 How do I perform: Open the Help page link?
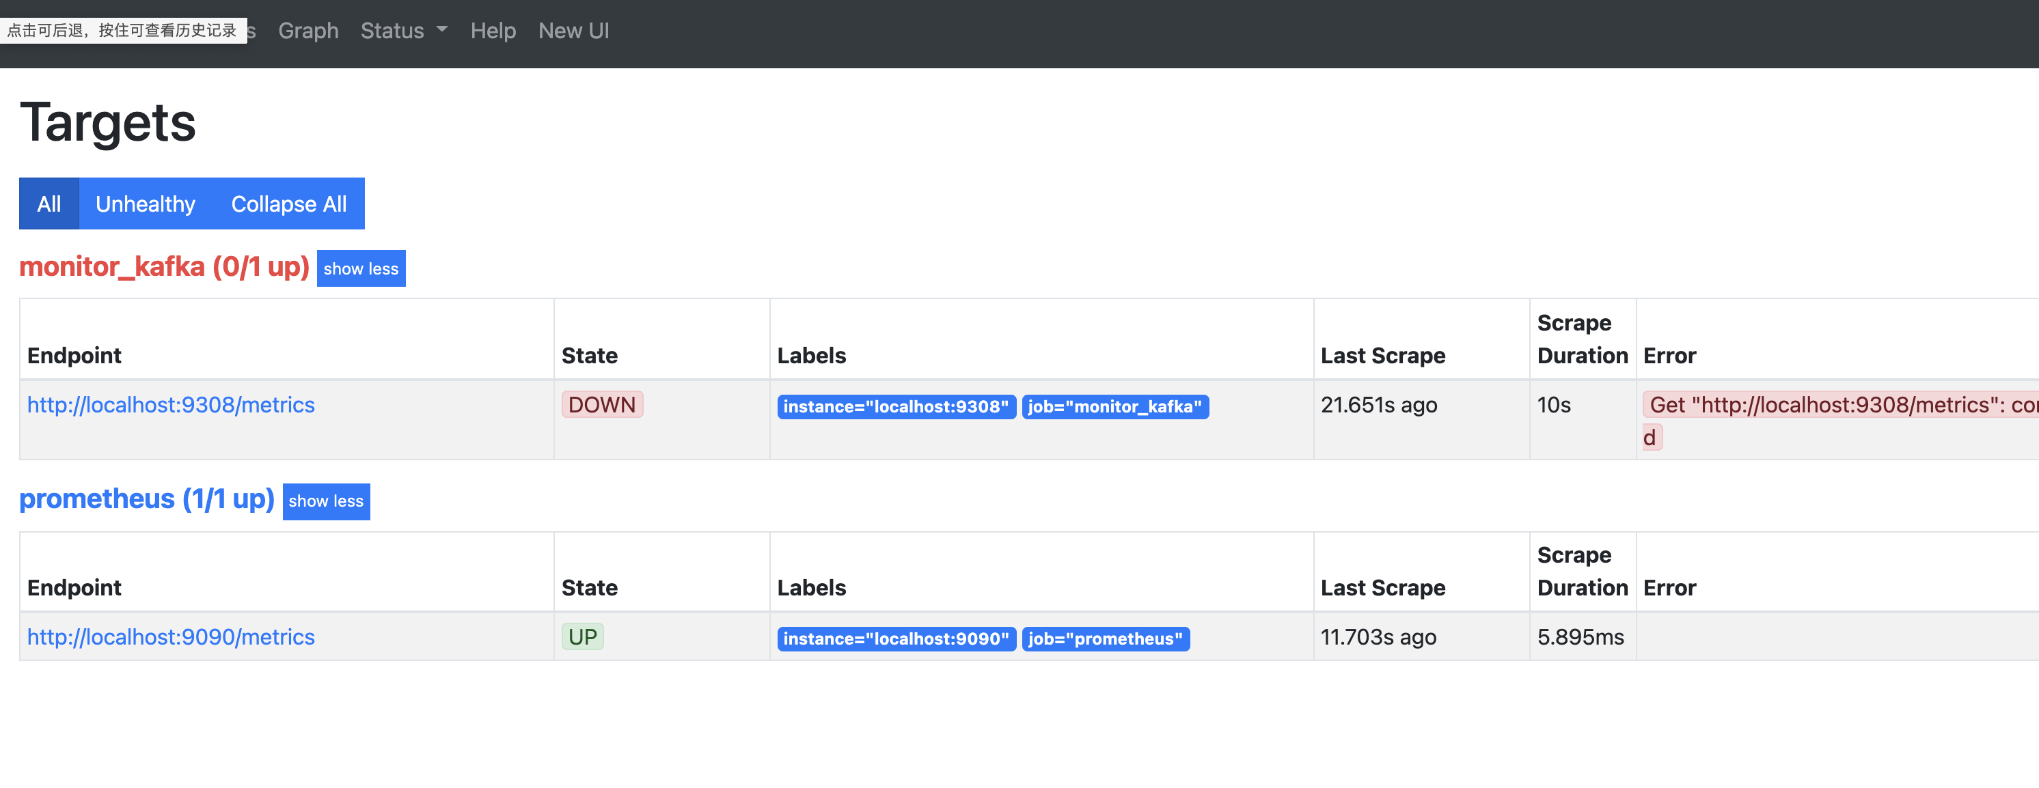click(x=493, y=31)
